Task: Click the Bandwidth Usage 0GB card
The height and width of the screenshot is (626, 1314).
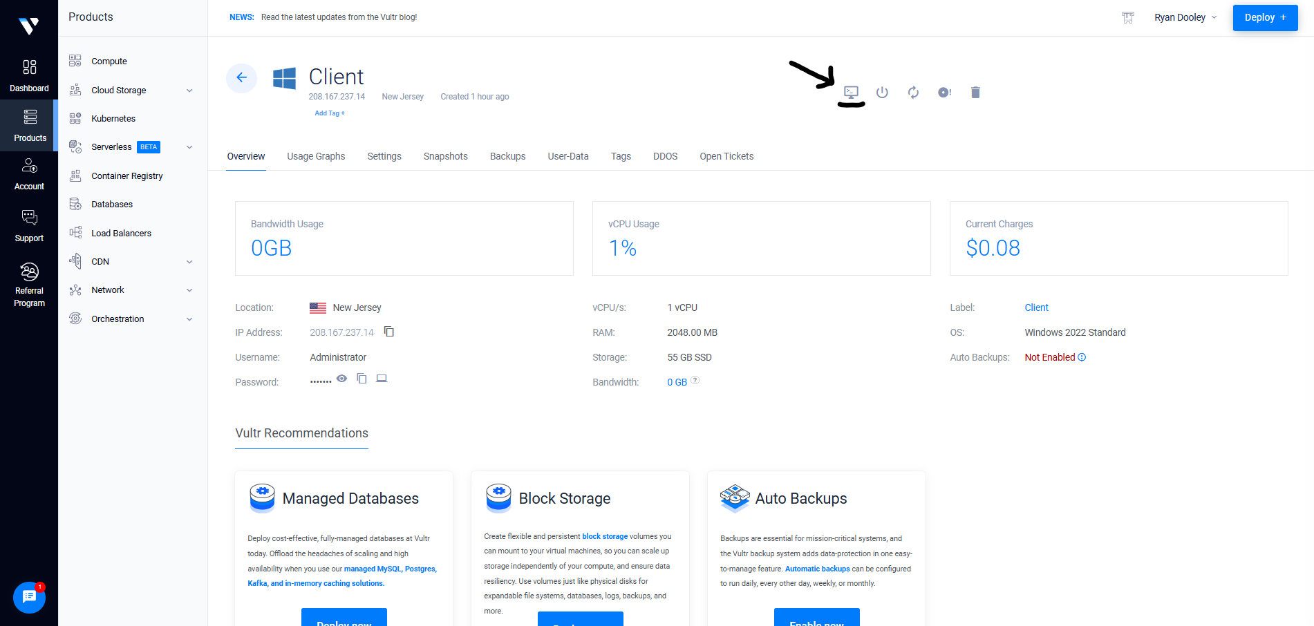Action: [x=404, y=238]
